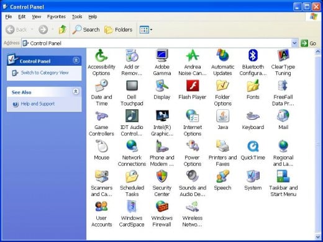323x242 pixels.
Task: Click the scrollbar up arrow
Action: point(318,52)
